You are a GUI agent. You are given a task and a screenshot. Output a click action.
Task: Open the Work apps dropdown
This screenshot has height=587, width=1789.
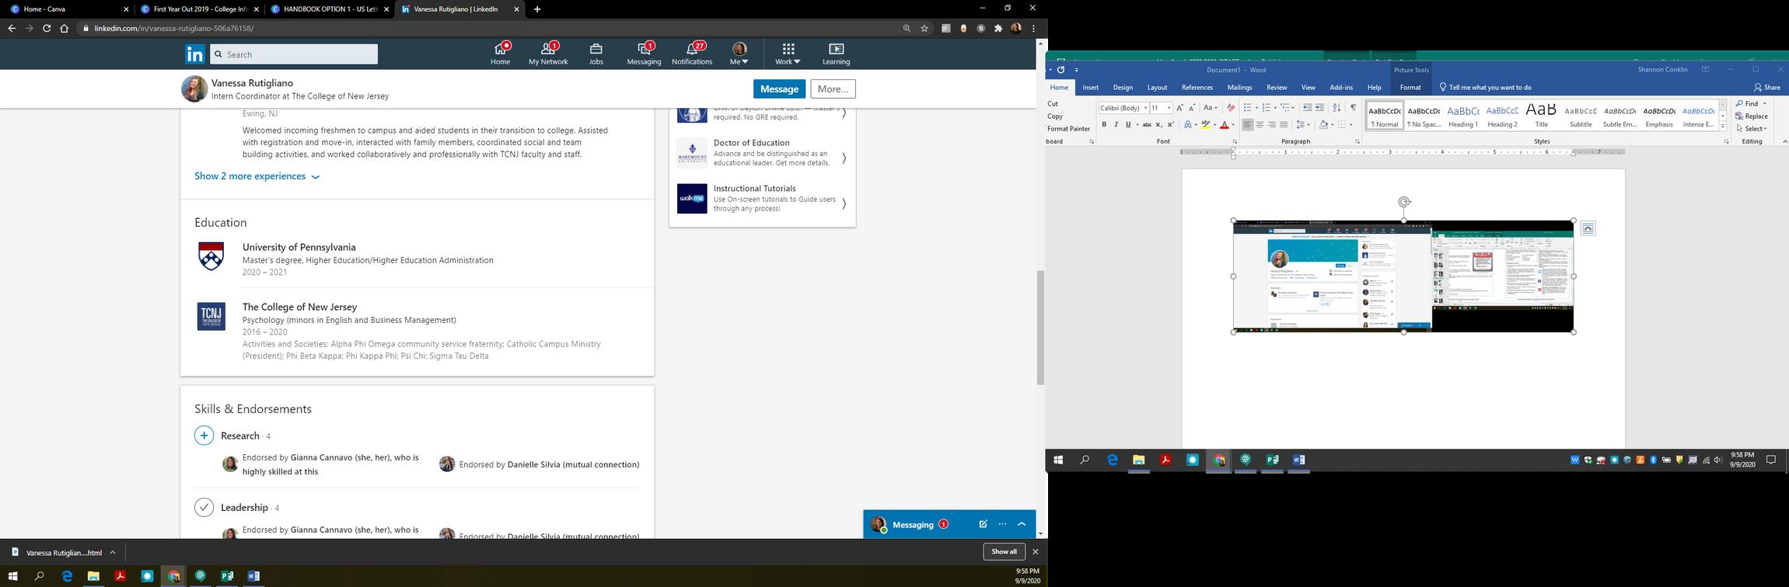tap(788, 54)
